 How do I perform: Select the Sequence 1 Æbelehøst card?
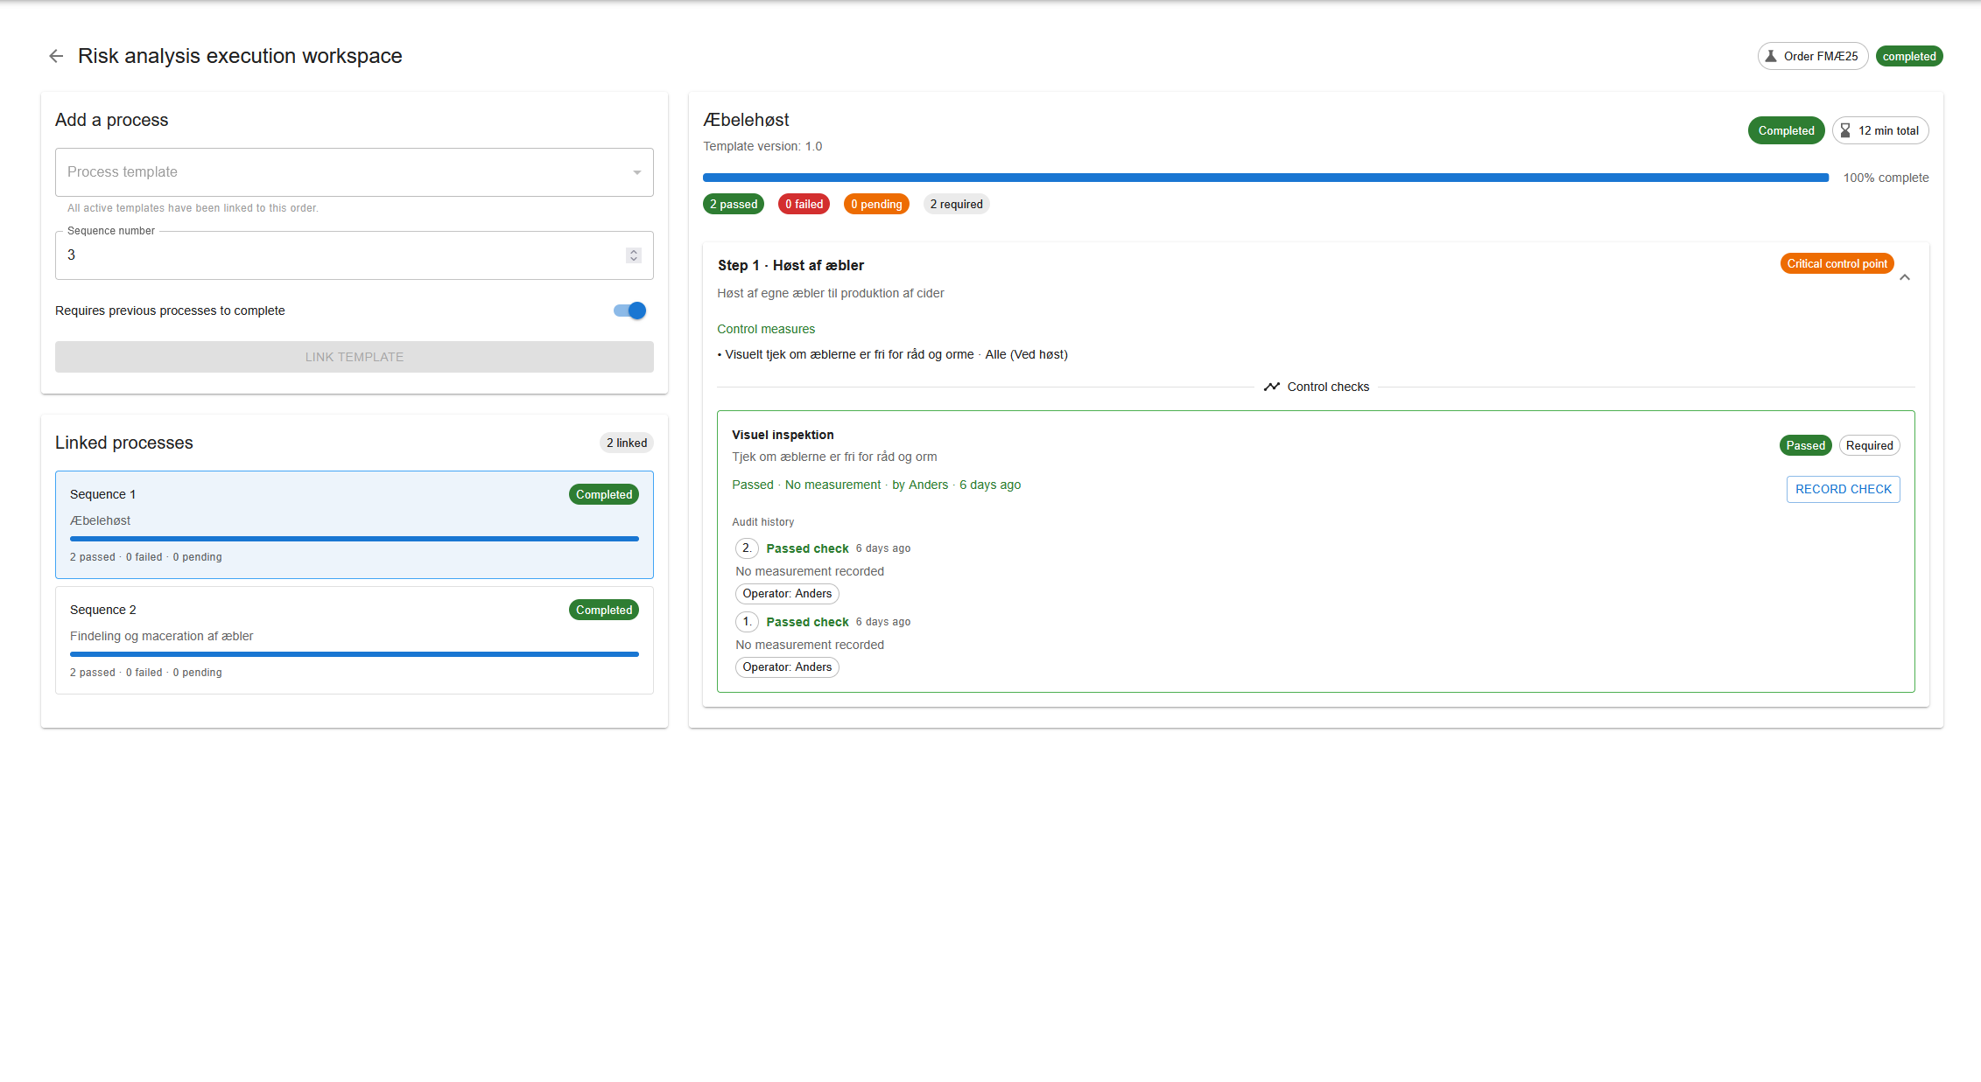click(354, 524)
